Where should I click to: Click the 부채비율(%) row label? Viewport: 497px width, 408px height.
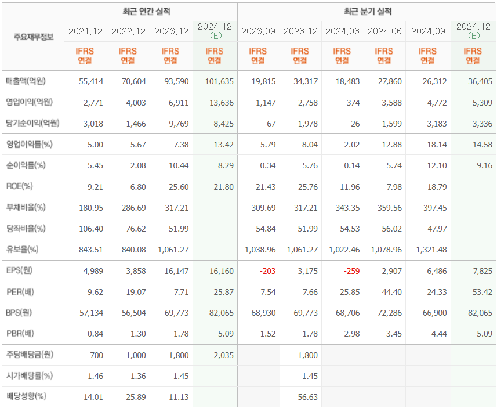26,208
